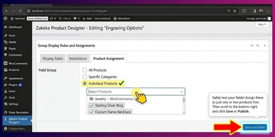The height and width of the screenshot is (137, 275).
Task: Open the browser side panel icon
Action: 254,11
